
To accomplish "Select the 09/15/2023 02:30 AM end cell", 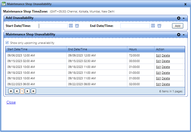I will coord(97,61).
